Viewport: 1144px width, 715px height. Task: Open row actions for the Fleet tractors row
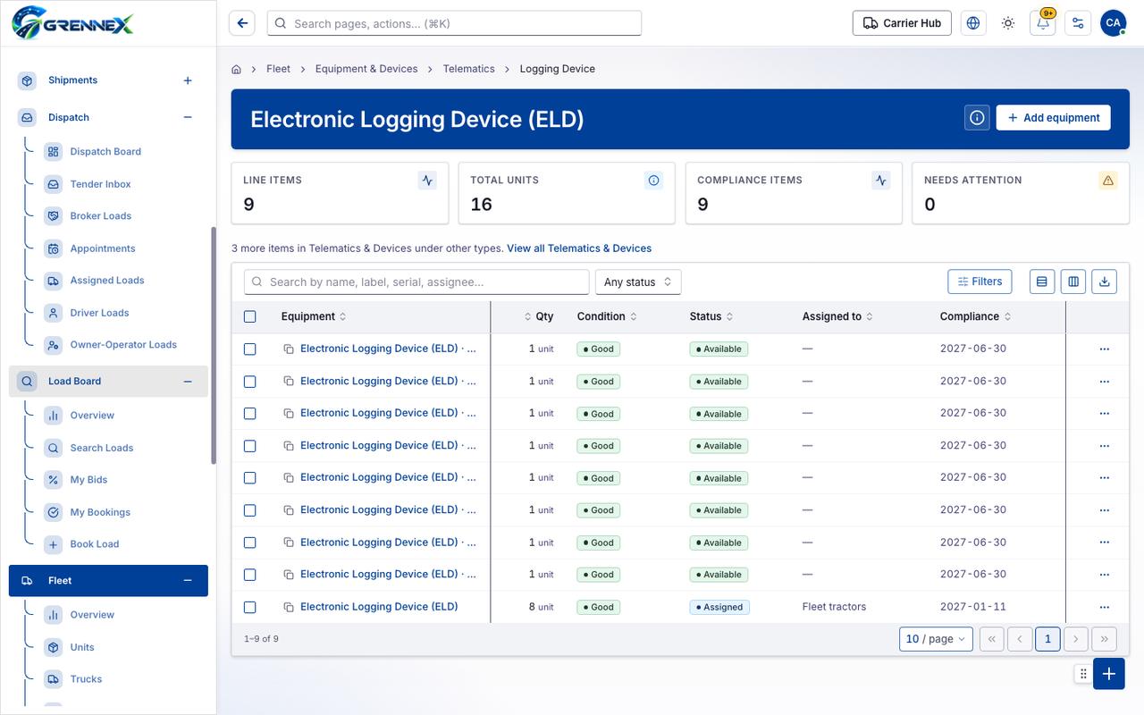(1105, 607)
